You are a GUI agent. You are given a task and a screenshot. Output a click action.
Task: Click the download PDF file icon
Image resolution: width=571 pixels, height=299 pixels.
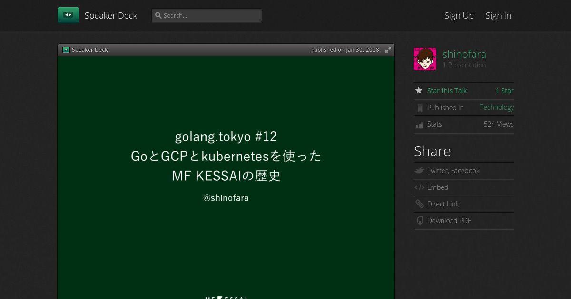pos(419,221)
